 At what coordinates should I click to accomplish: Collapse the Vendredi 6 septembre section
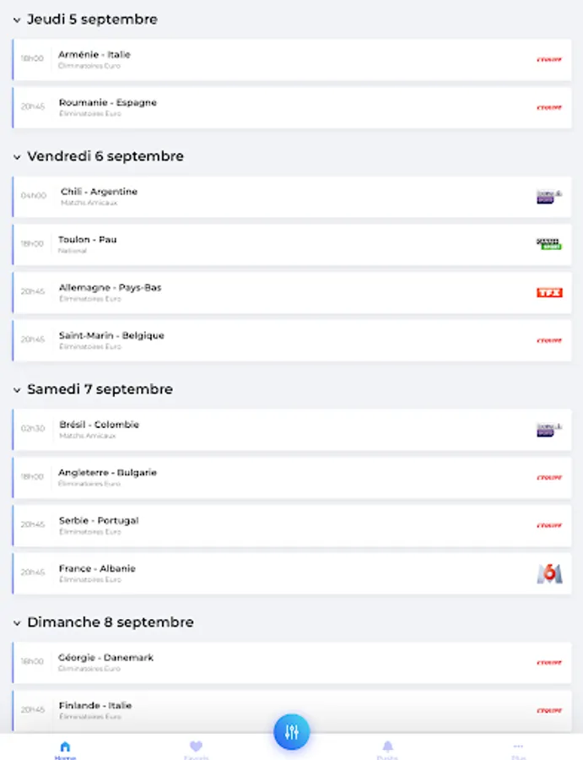pyautogui.click(x=17, y=157)
